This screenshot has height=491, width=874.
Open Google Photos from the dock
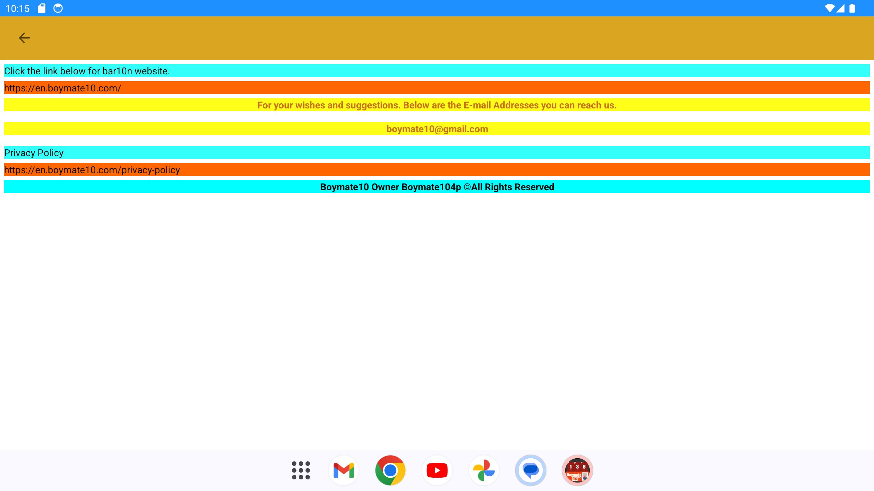point(484,470)
